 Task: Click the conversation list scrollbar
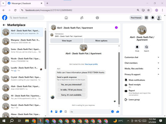pyautogui.click(x=45, y=50)
